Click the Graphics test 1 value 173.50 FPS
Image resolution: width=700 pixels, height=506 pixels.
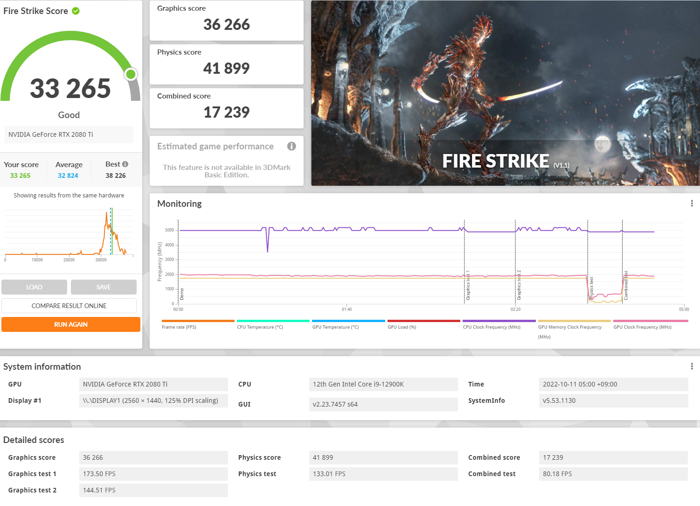(153, 474)
